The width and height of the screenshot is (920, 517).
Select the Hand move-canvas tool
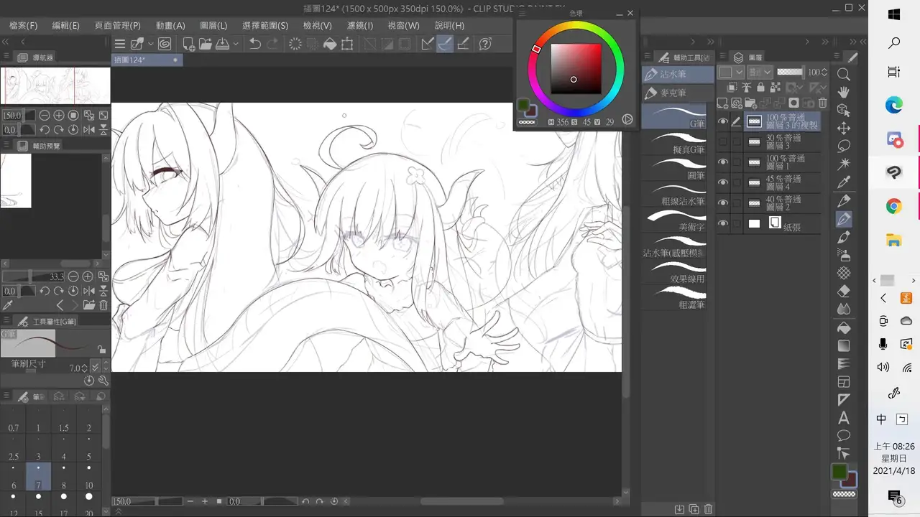tap(845, 92)
